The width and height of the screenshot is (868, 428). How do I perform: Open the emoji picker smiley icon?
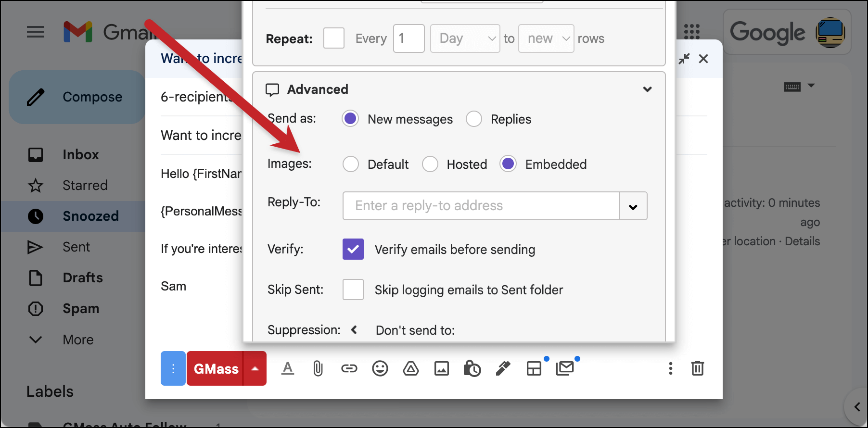point(380,369)
